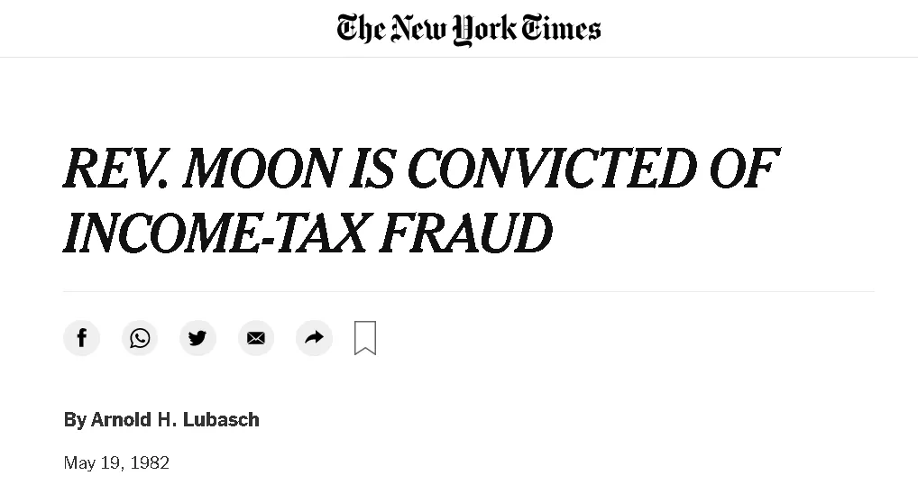918x494 pixels.
Task: Click the May 19, 1982 publication date
Action: click(116, 463)
